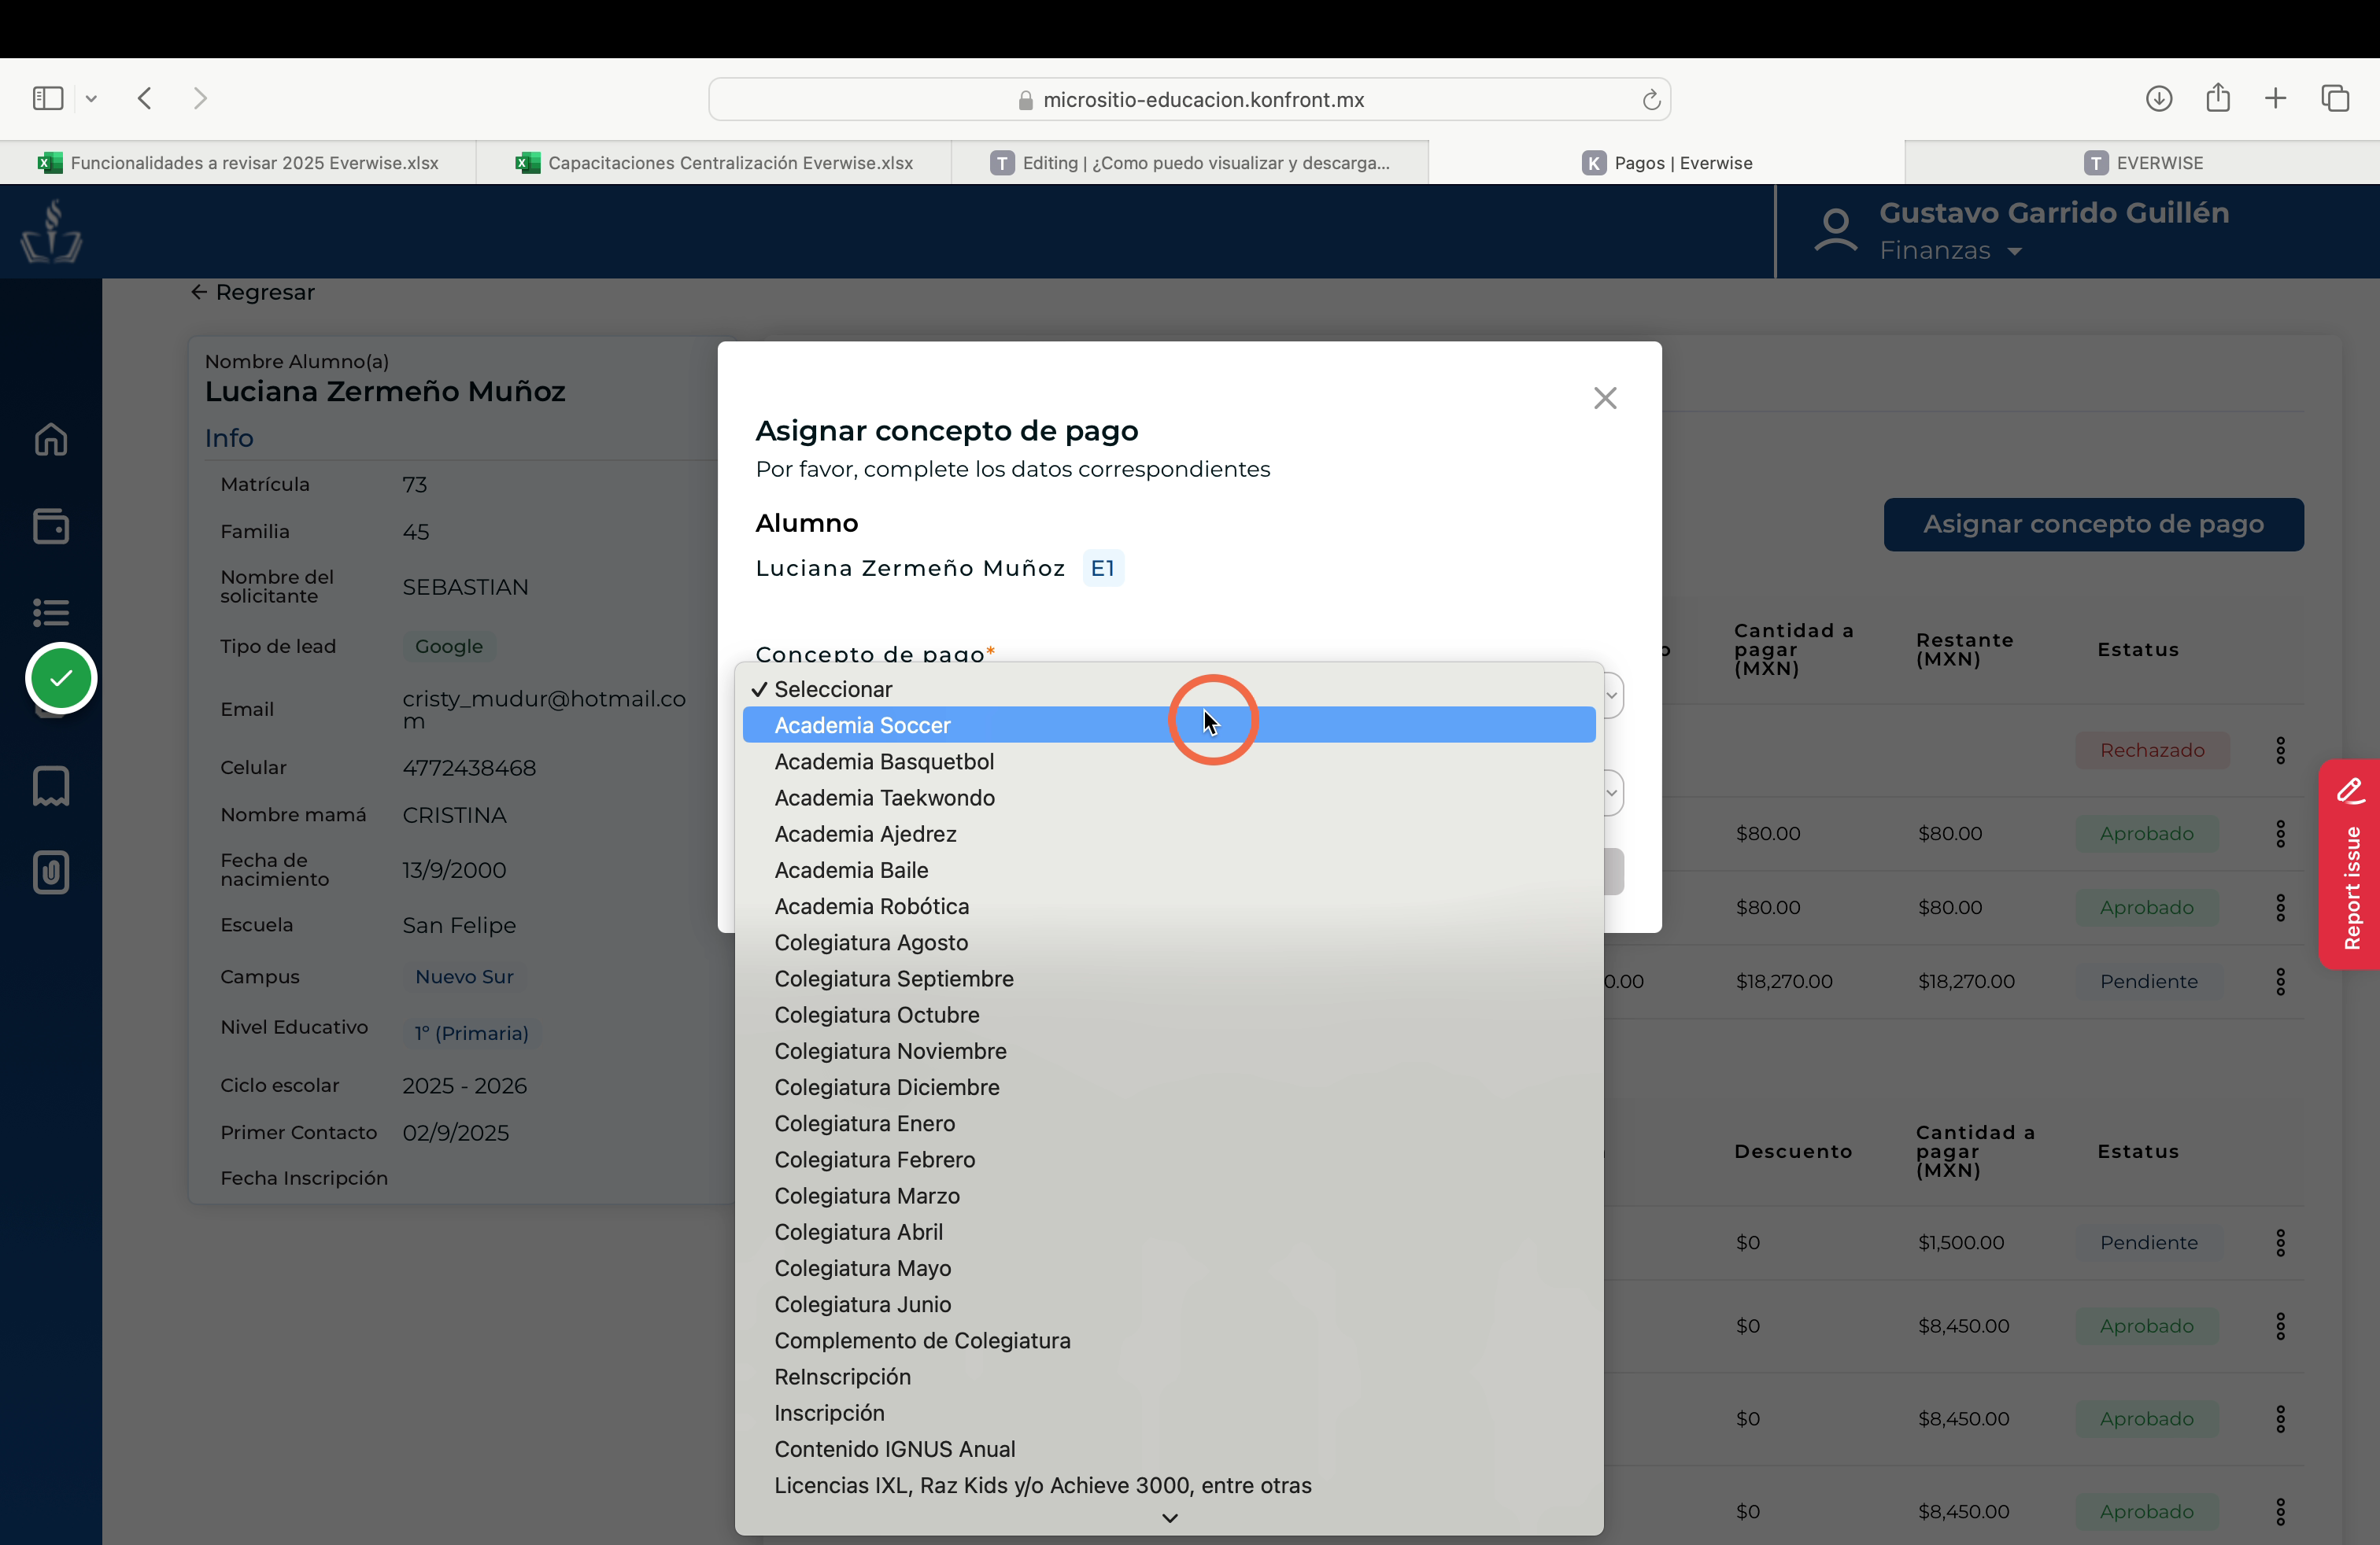Open the wallet icon in the sidebar
Image resolution: width=2380 pixels, height=1545 pixels.
point(51,525)
